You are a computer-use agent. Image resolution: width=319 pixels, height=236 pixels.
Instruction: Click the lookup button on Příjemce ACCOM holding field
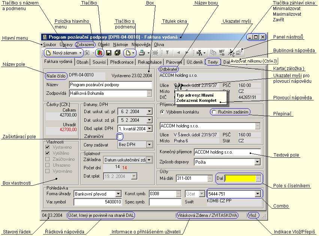point(258,126)
